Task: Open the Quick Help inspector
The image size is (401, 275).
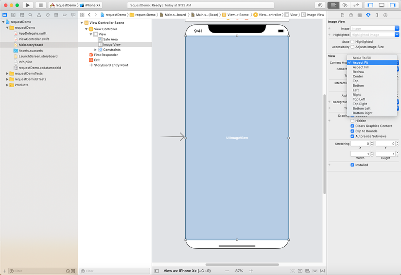Action: click(x=351, y=15)
